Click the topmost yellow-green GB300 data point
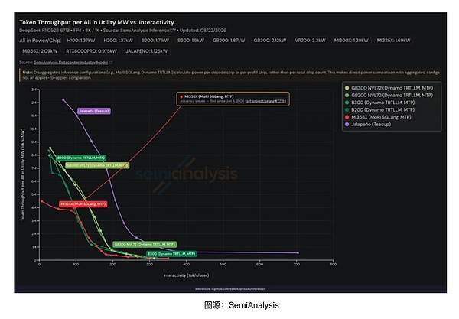This screenshot has height=319, width=459. [50, 148]
